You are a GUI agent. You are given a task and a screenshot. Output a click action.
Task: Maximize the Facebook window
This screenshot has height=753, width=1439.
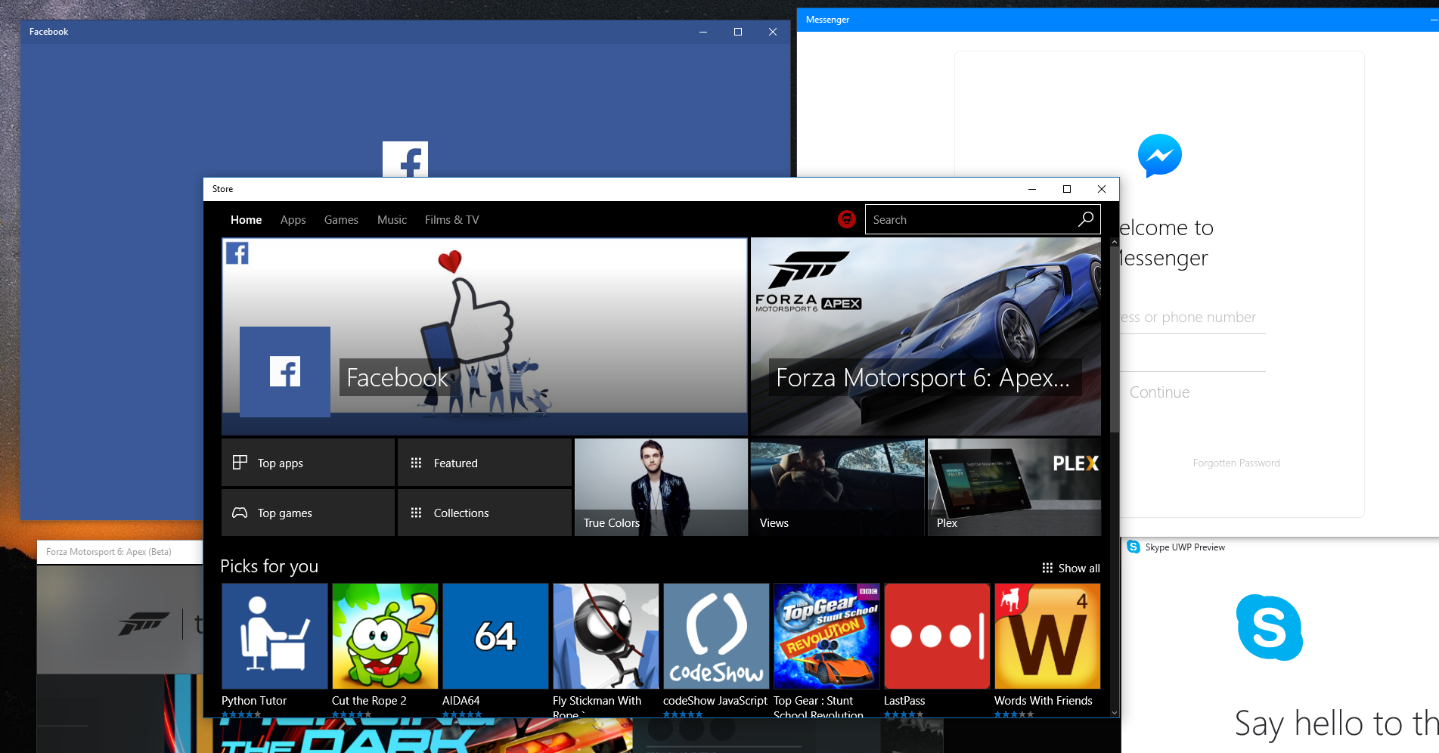click(738, 32)
